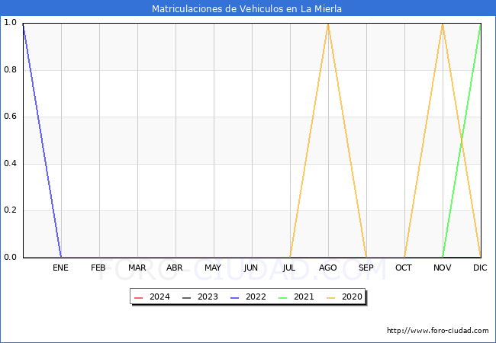The width and height of the screenshot is (496, 343).
Task: Select the green 2021 peak at DIC
Action: [x=480, y=24]
